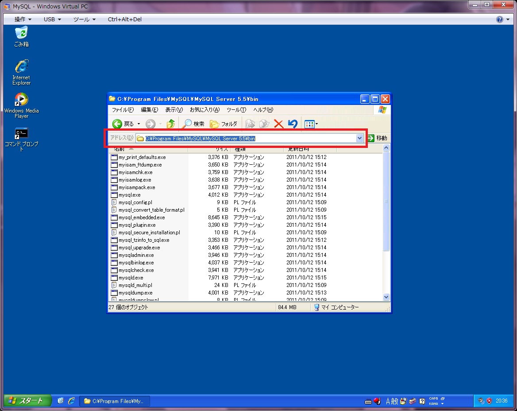Click the C:\Program Files taskbar window button

point(114,401)
